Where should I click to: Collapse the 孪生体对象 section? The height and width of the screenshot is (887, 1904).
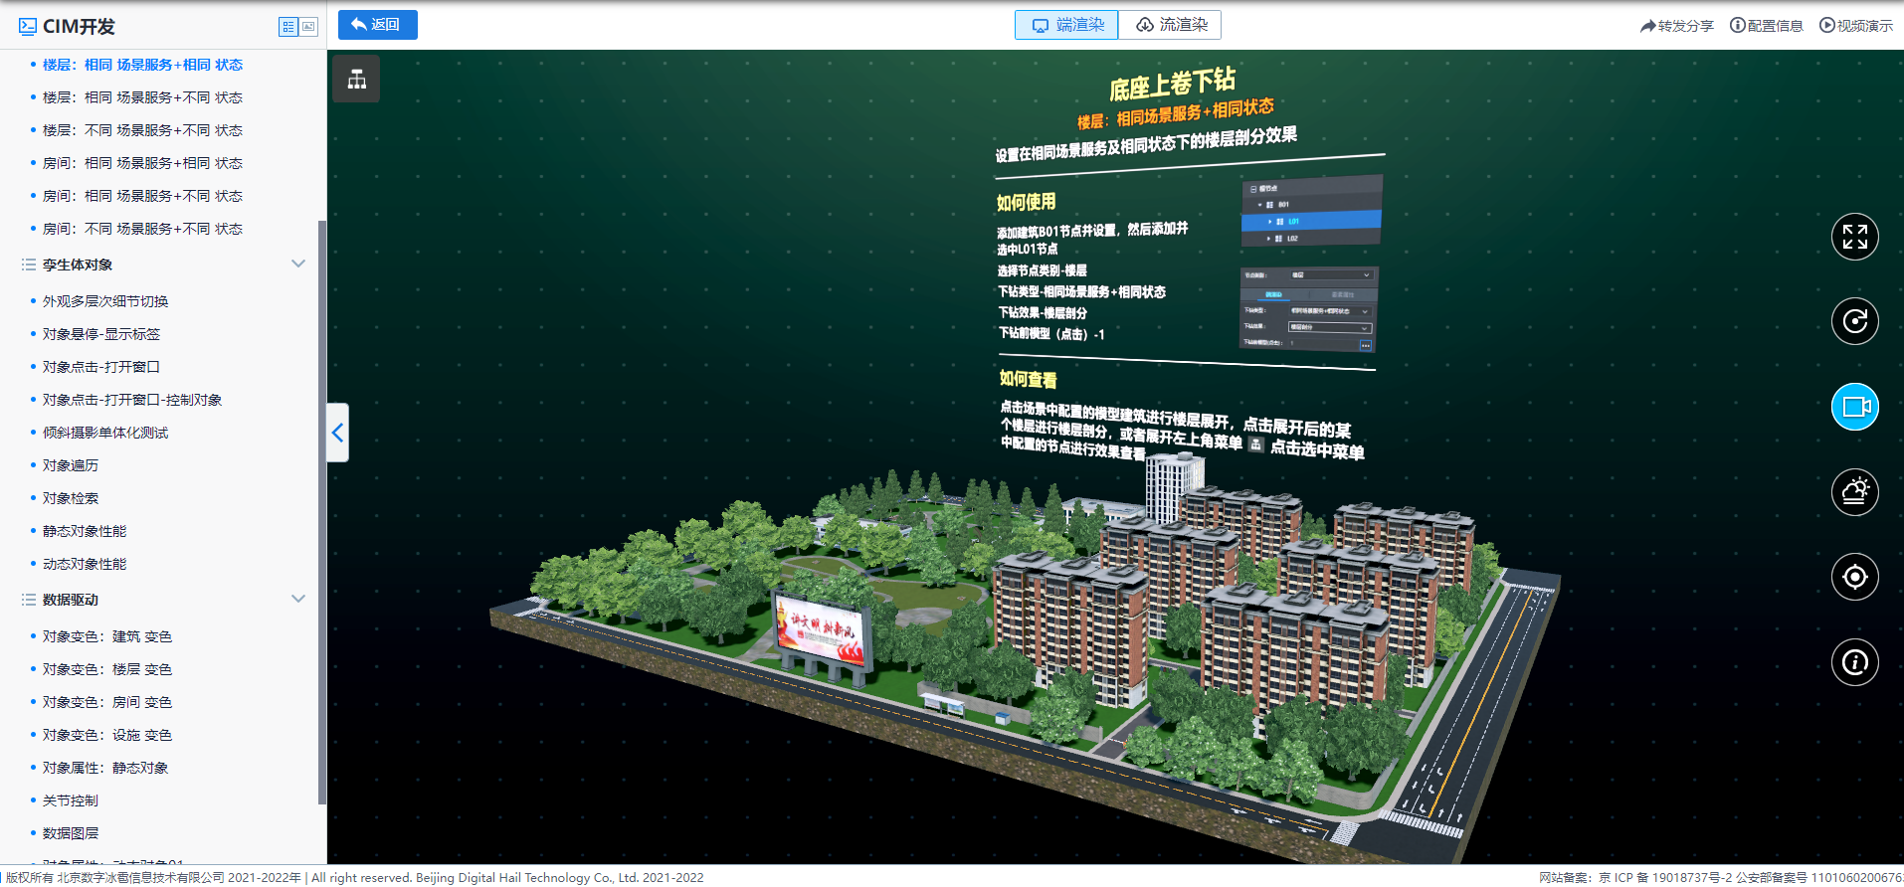[x=297, y=264]
